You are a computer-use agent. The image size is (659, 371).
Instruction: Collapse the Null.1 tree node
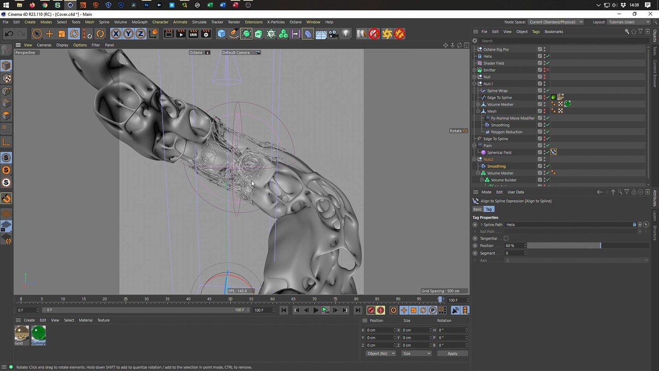(x=474, y=84)
